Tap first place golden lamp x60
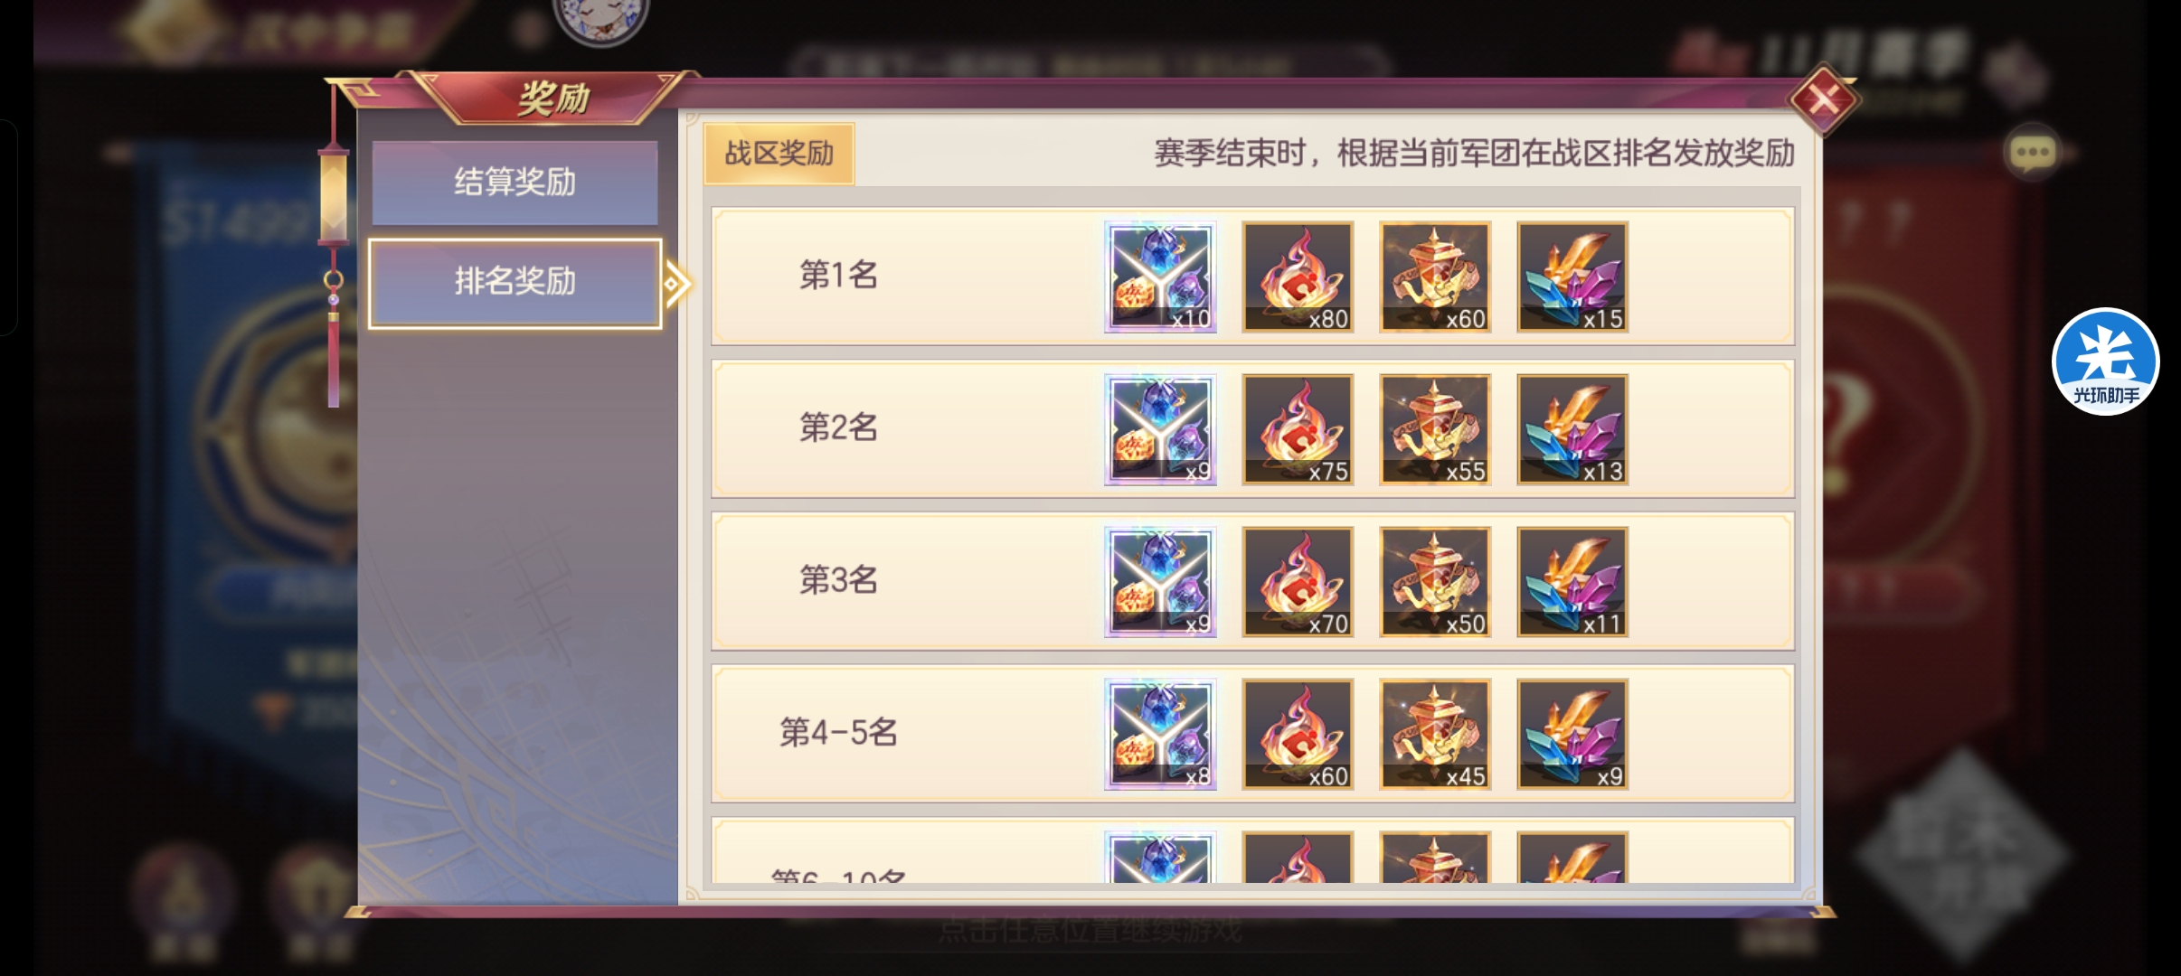 click(x=1435, y=277)
